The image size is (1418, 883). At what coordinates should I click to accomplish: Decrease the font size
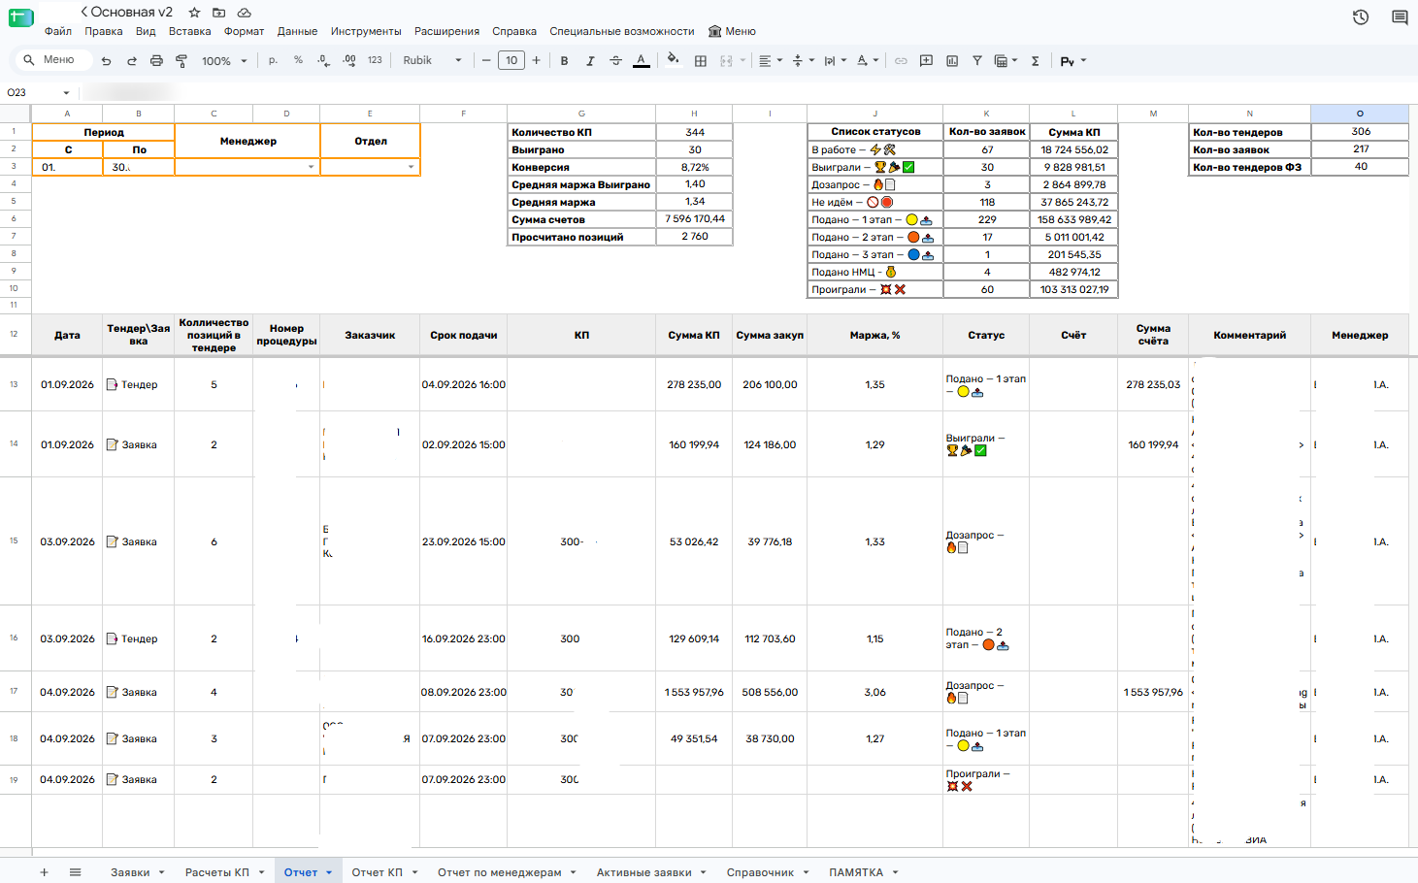click(486, 60)
